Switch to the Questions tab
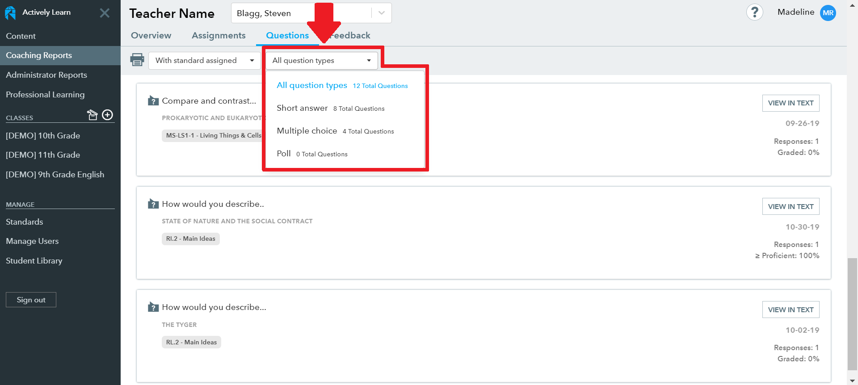Screen dimensions: 858x385 tap(287, 35)
